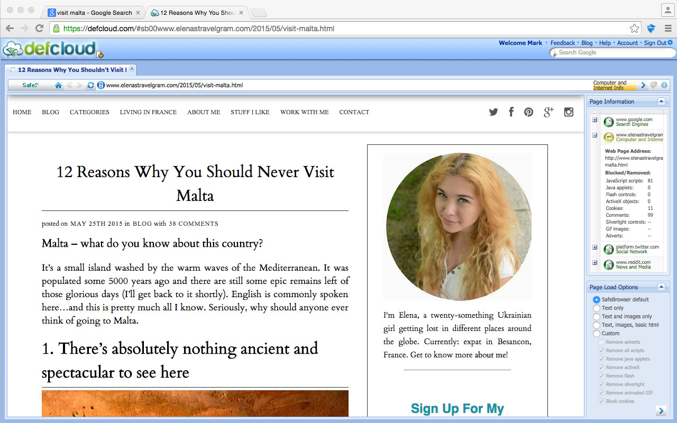
Task: Toggle Block cookies checkbox
Action: click(x=601, y=401)
